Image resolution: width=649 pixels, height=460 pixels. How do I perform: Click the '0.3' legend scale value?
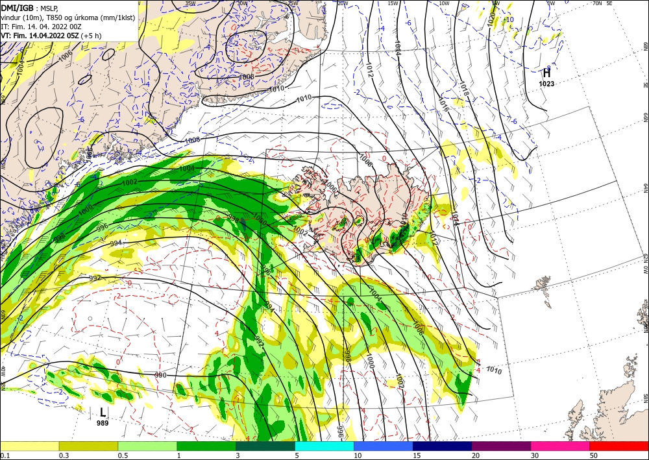click(64, 455)
